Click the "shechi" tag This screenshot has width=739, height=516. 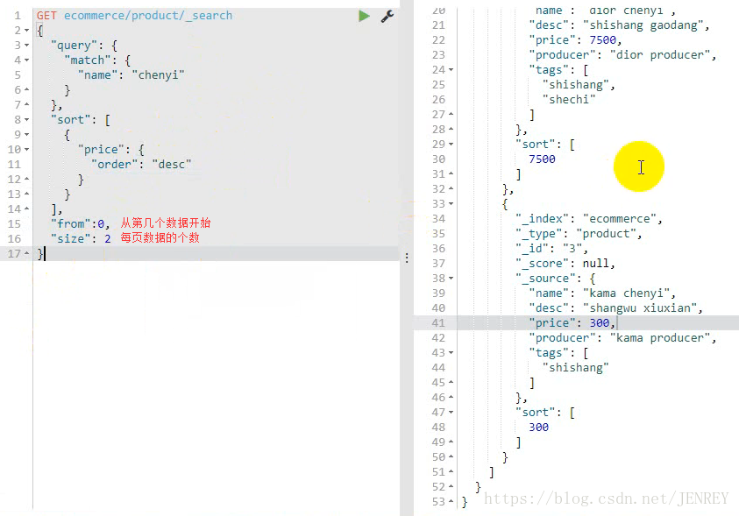569,99
